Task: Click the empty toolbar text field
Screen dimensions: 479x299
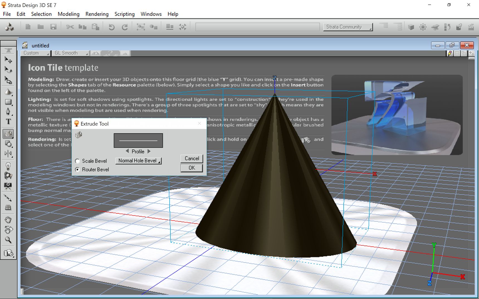Action: click(258, 27)
